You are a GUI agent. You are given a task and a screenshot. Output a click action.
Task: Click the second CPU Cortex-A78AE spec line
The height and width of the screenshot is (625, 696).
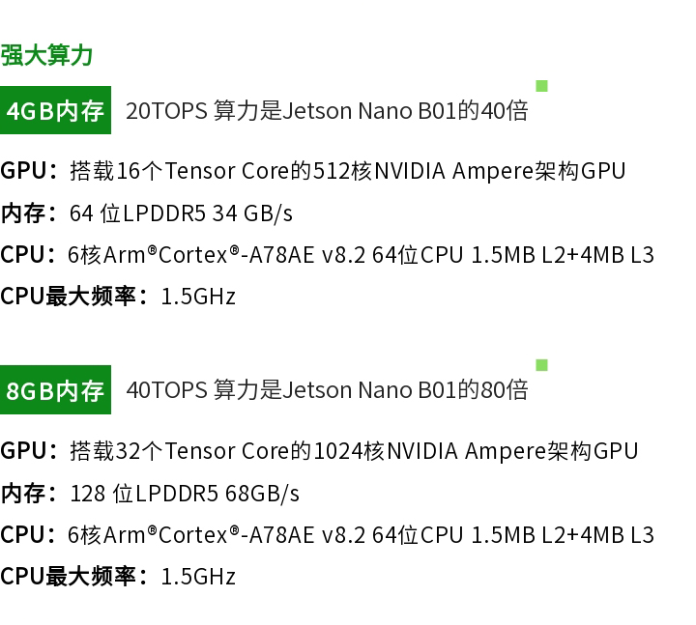[x=327, y=534]
